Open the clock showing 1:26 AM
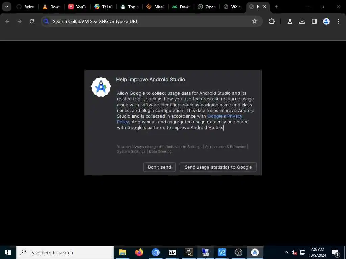 pos(317,252)
